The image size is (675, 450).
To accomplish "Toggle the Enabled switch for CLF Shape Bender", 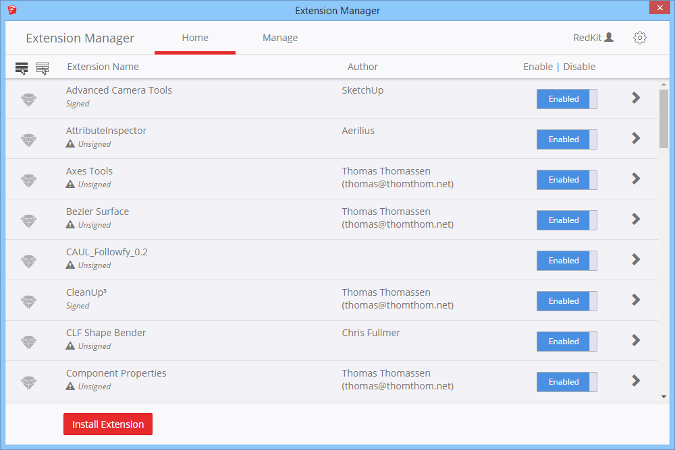I will coord(566,342).
